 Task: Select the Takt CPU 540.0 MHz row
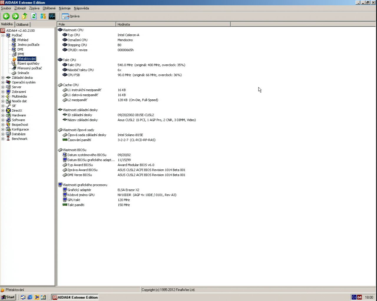(124, 65)
